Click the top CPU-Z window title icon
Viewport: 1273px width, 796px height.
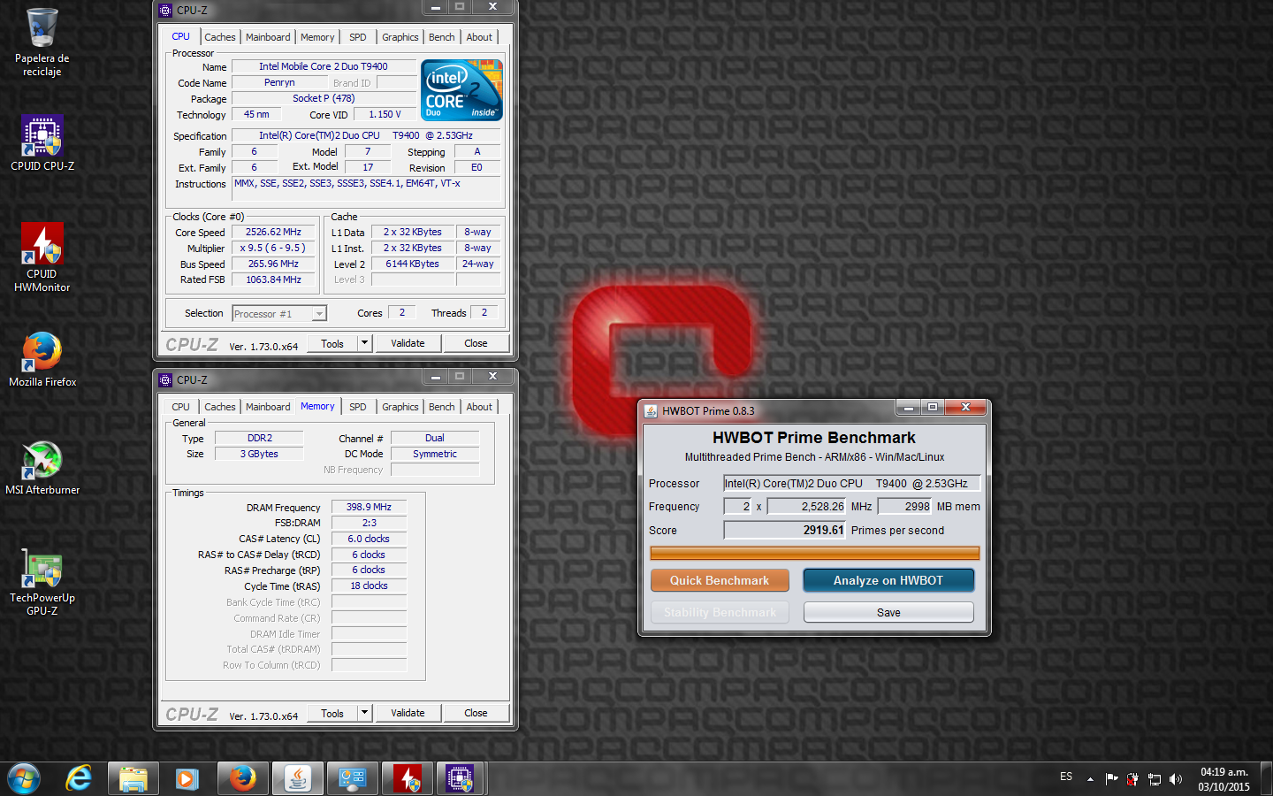[x=165, y=11]
